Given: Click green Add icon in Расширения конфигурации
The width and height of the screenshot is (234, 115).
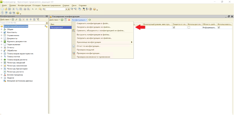Looking at the screenshot, I should pyautogui.click(x=62, y=20).
